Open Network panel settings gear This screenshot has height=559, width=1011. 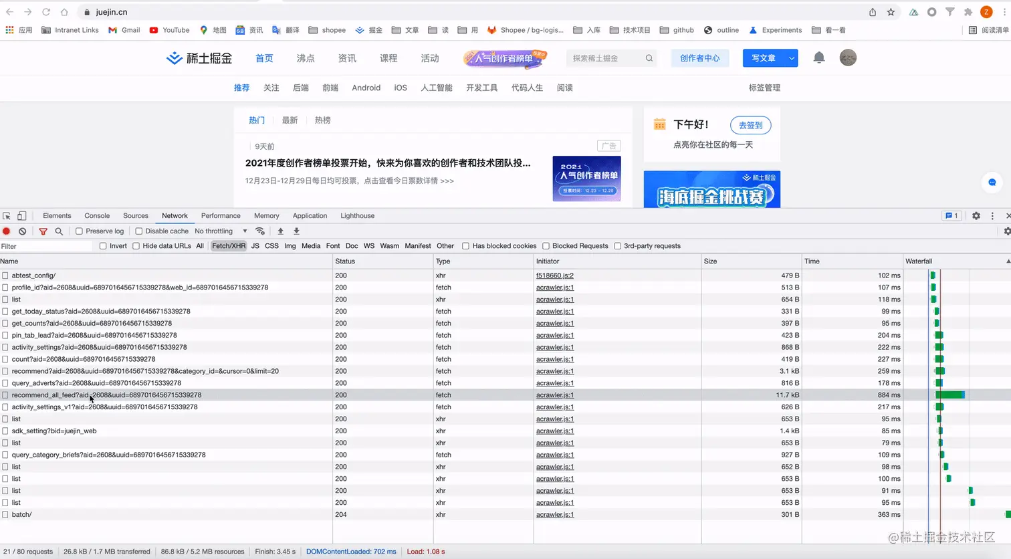pyautogui.click(x=1007, y=231)
